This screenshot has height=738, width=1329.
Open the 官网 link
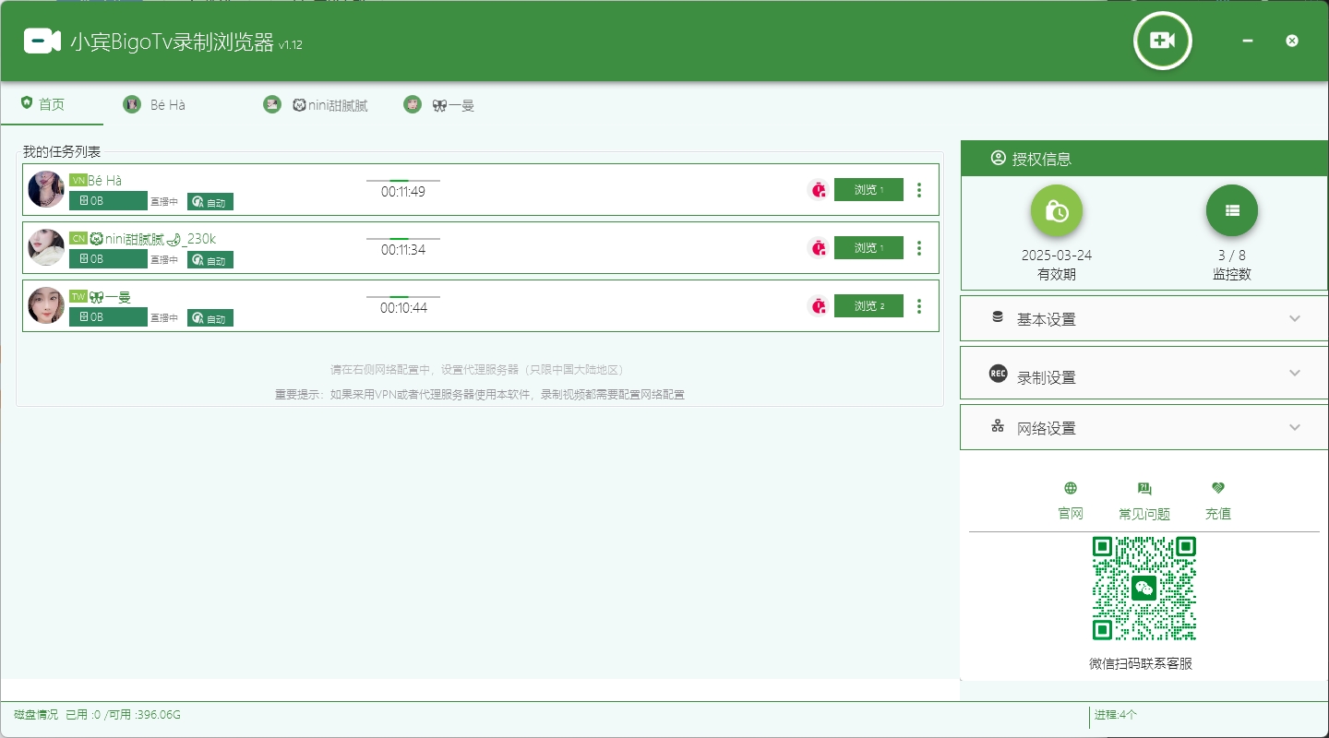click(x=1071, y=514)
